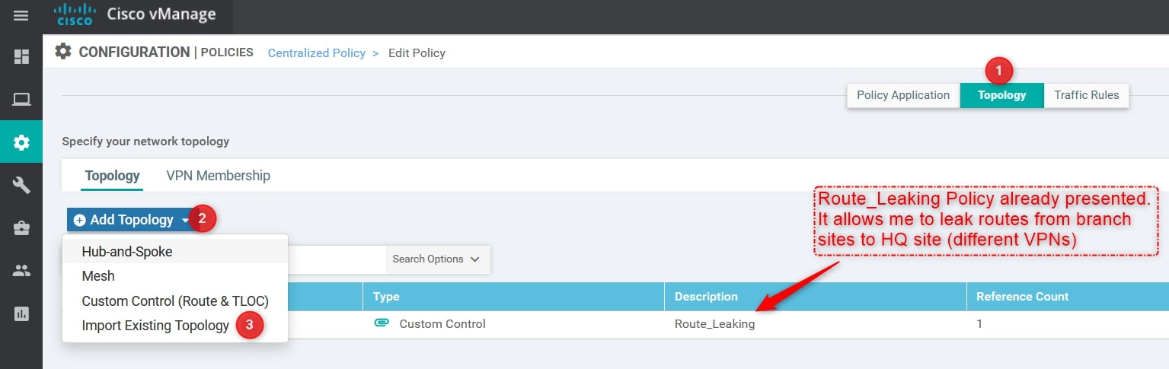The width and height of the screenshot is (1169, 369).
Task: Select Custom Control (Route & TLOC)
Action: [175, 301]
